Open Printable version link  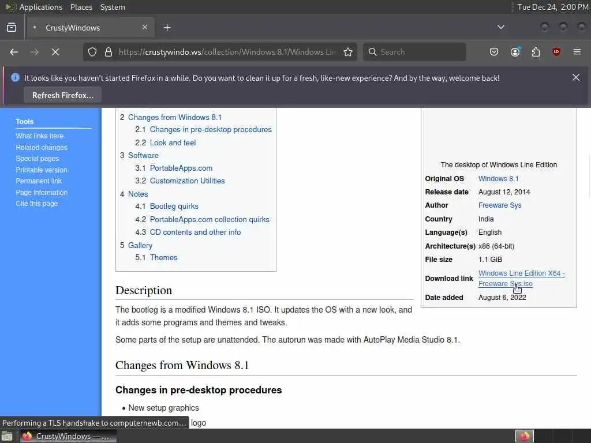[42, 170]
